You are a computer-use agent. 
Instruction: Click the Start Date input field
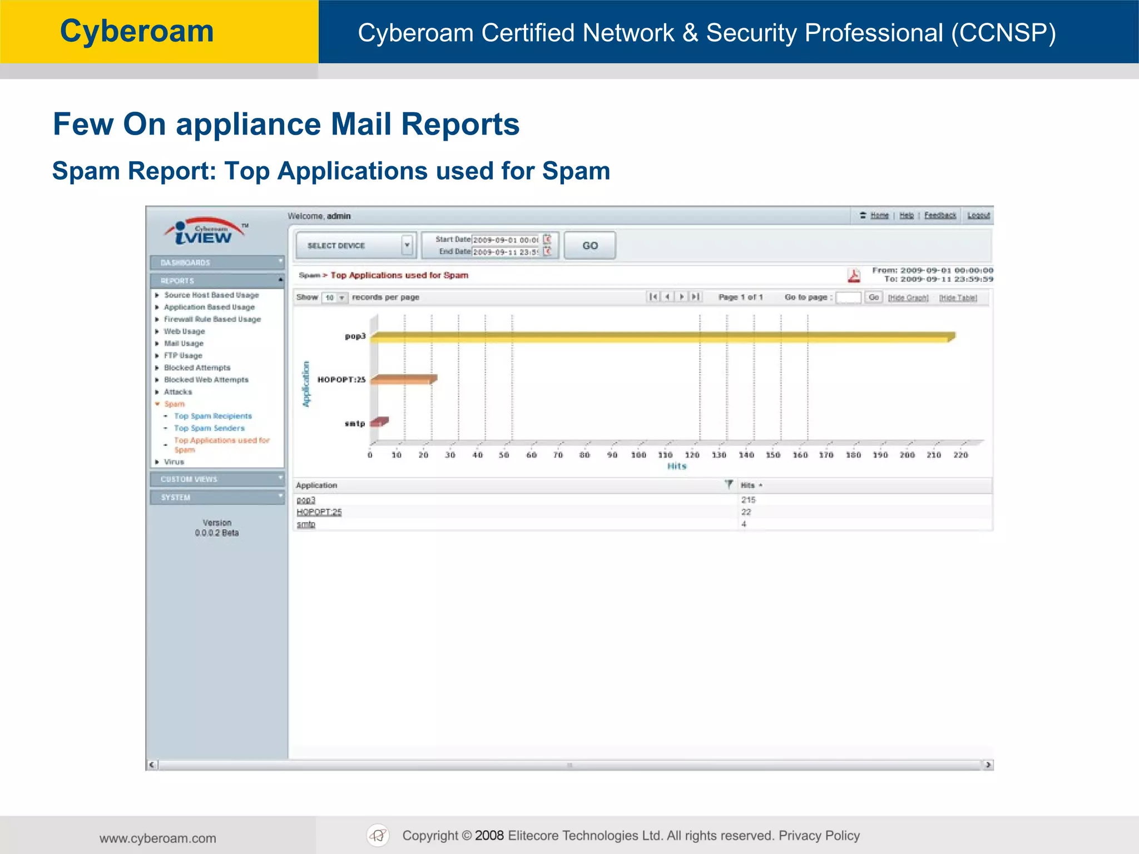coord(506,240)
